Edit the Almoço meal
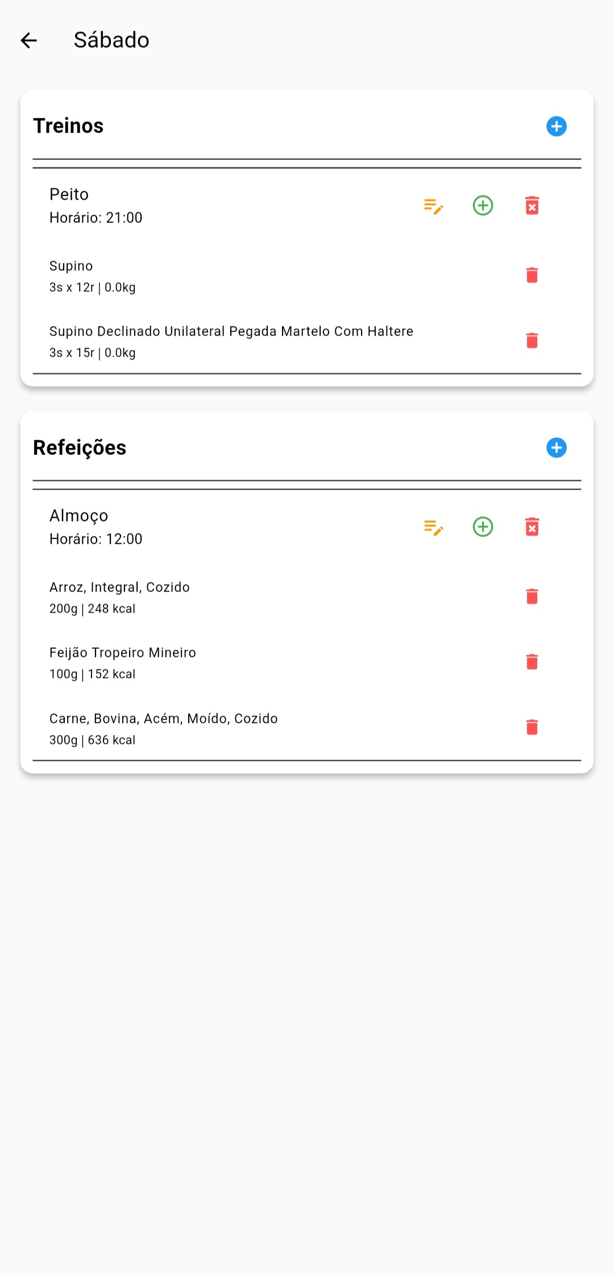614x1275 pixels. pyautogui.click(x=433, y=527)
